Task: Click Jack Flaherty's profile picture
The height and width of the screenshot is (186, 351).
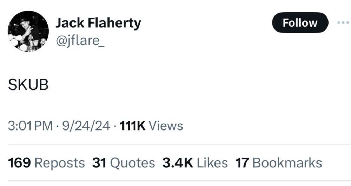Action: (x=28, y=31)
